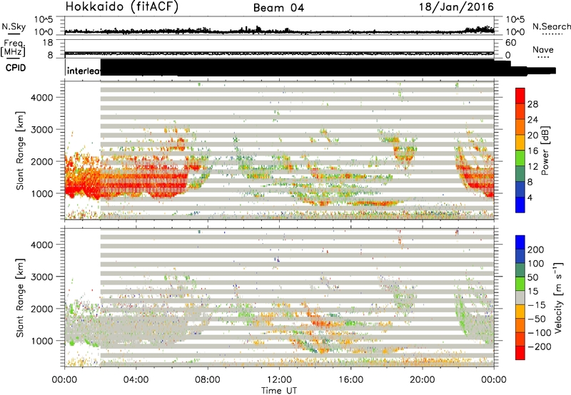Screen dimensions: 571x395
Task: Click the N.Sky legend label
Action: (x=14, y=26)
